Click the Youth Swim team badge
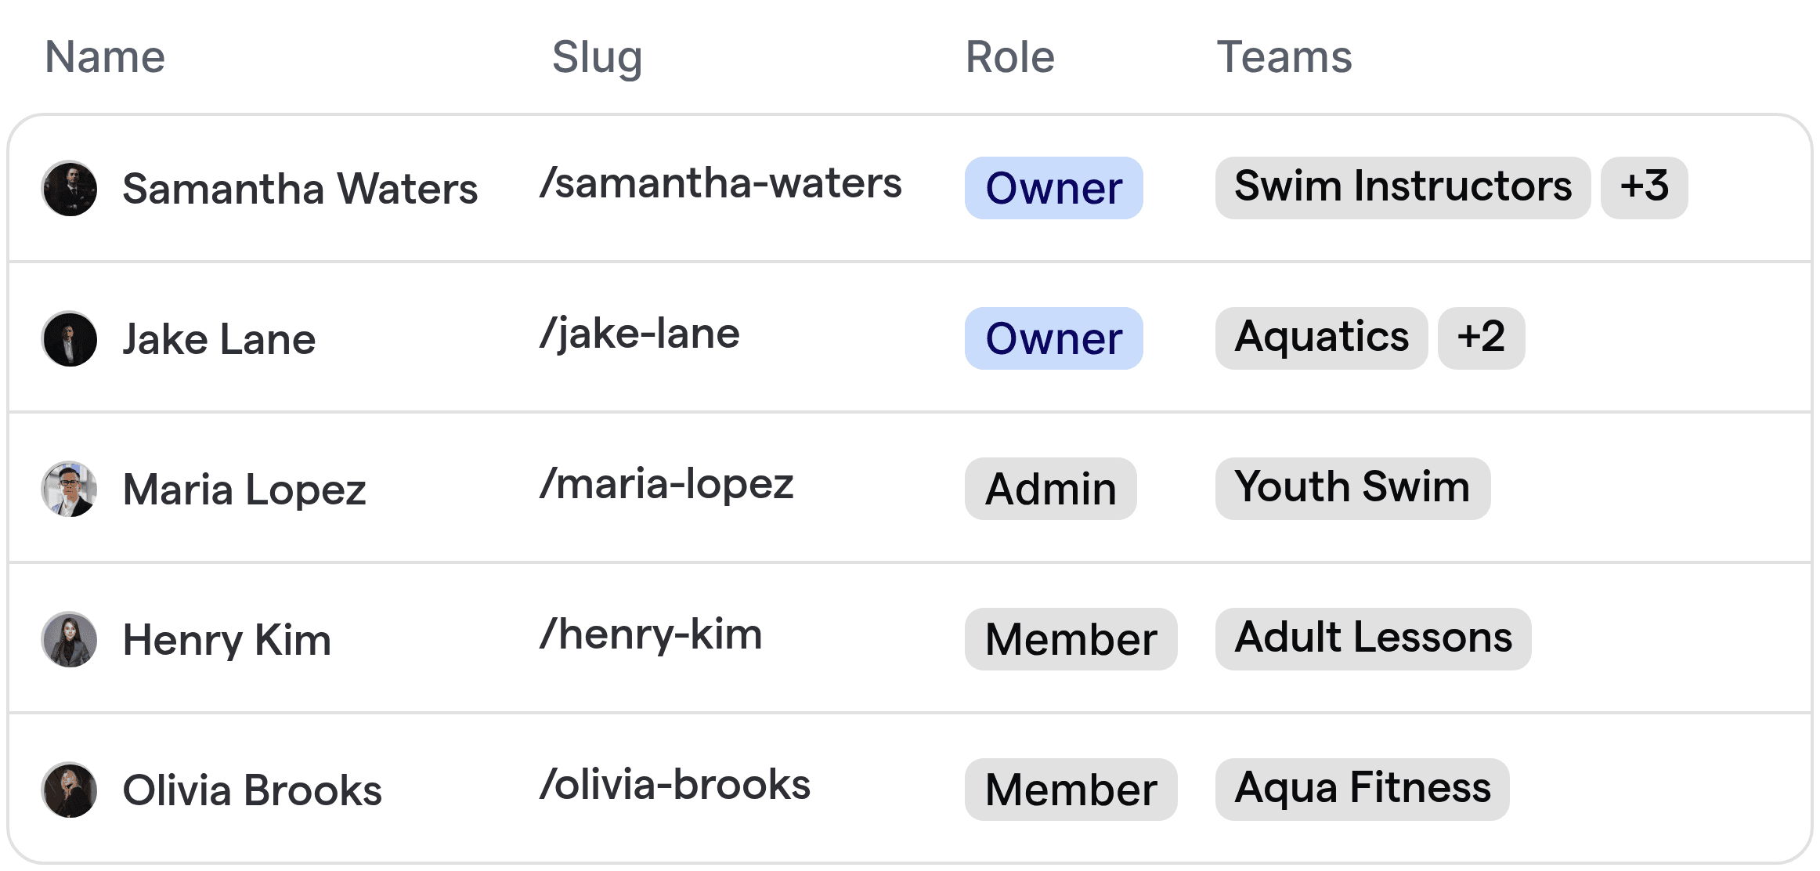The width and height of the screenshot is (1820, 871). (x=1352, y=487)
